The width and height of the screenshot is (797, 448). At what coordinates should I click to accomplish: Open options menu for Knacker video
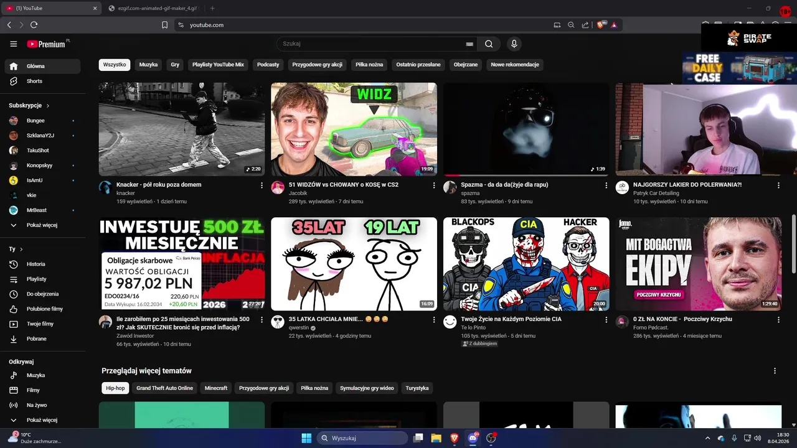262,185
